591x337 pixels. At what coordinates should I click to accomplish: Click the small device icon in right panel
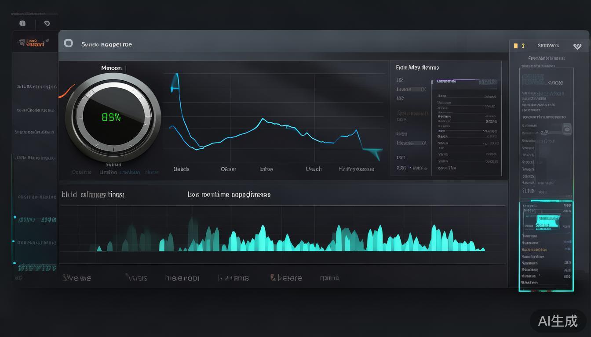(x=567, y=129)
